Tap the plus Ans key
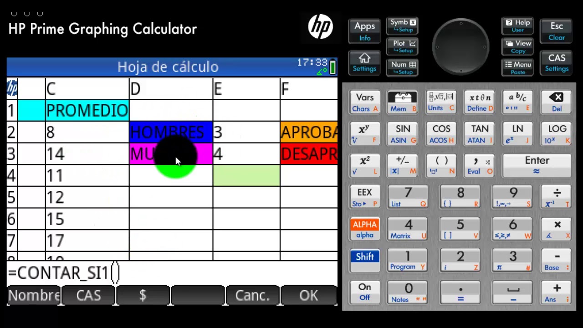 click(557, 292)
